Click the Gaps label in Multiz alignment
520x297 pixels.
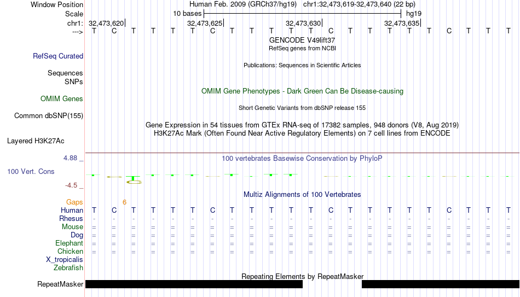click(x=74, y=202)
